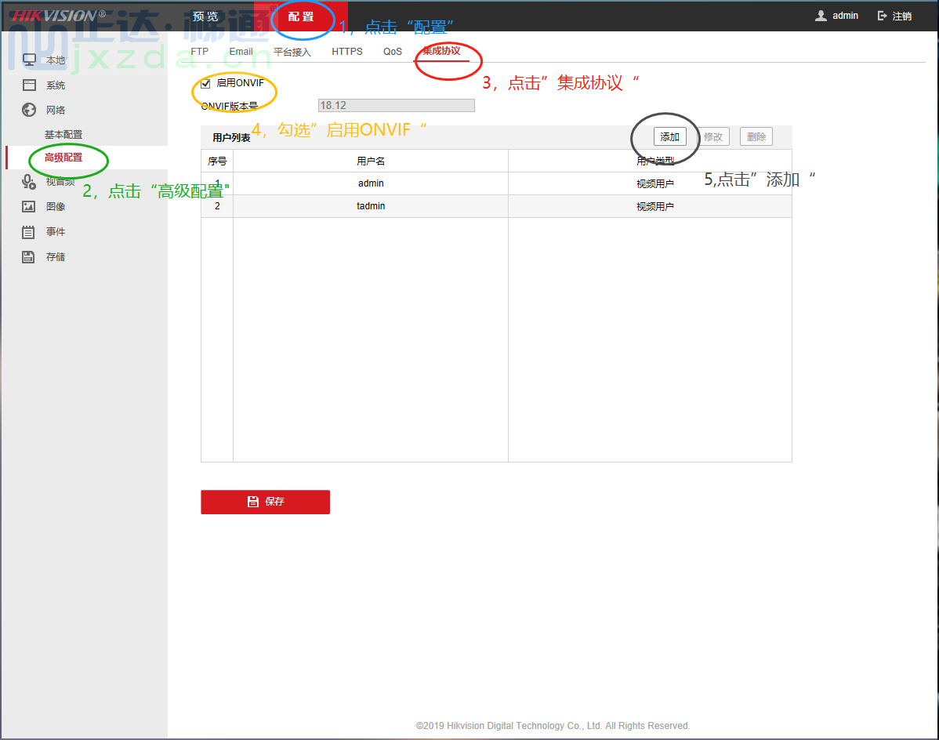
Task: Click the ONVIF version number field
Action: coord(396,106)
